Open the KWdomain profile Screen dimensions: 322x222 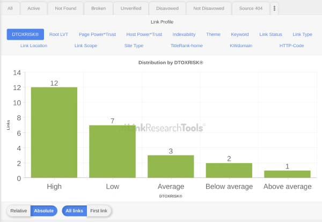[x=241, y=46]
